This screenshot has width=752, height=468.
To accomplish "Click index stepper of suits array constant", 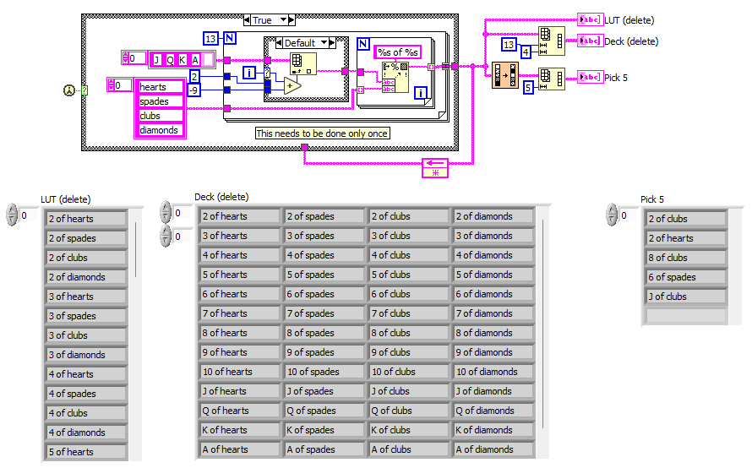I will 112,85.
